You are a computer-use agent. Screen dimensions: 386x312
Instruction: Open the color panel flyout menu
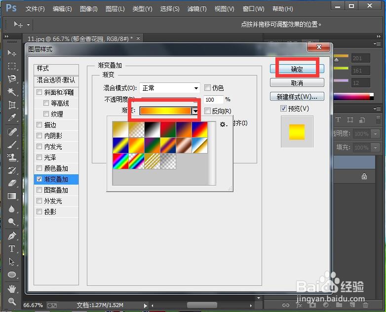377,43
